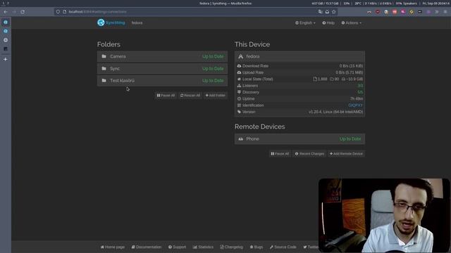Open the Support footer link
This screenshot has width=451, height=253.
(x=177, y=247)
